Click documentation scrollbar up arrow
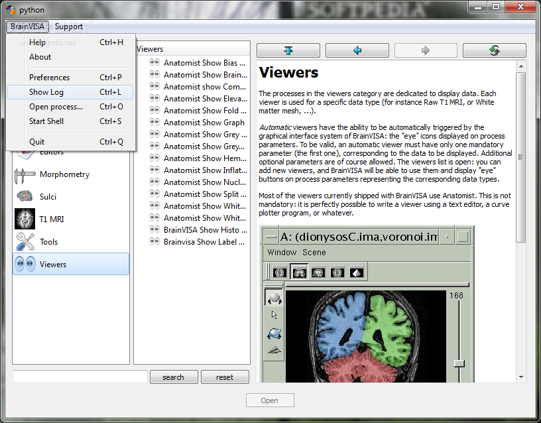Viewport: 541px width, 423px height. click(x=521, y=66)
